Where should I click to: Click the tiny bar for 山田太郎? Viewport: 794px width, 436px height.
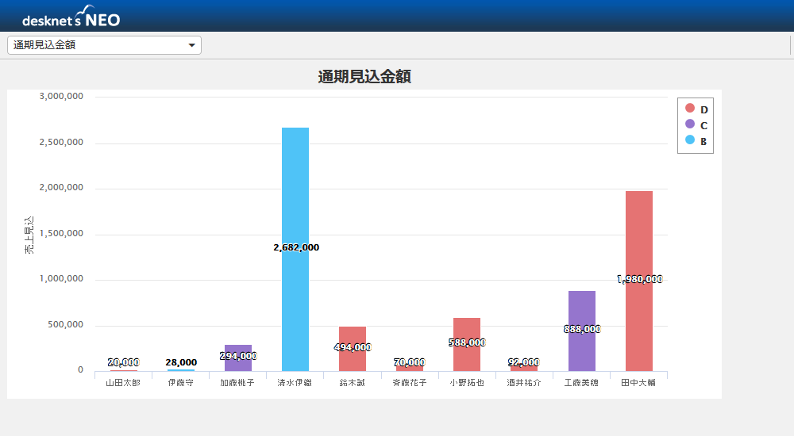123,370
